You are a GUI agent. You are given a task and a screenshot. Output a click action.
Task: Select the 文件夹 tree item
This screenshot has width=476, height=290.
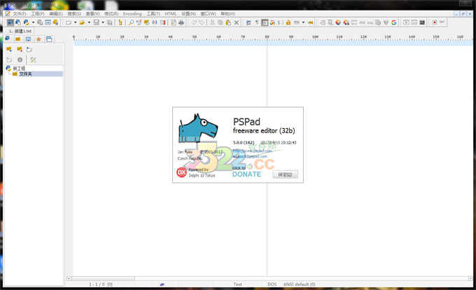click(25, 74)
